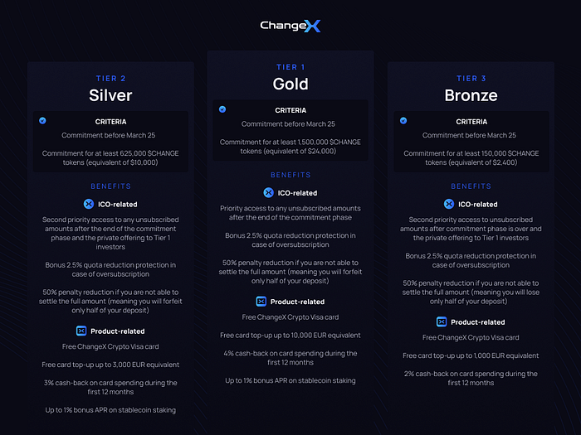Viewport: 581px width, 435px height.
Task: Select the Tier 2 Silver heading
Action: click(x=110, y=89)
